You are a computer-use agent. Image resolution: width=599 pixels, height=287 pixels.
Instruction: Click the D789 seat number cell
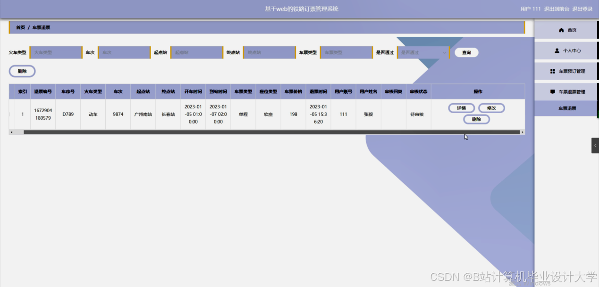click(x=68, y=114)
